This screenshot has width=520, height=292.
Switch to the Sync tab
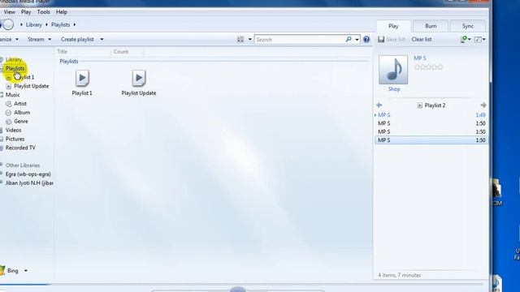(x=468, y=26)
